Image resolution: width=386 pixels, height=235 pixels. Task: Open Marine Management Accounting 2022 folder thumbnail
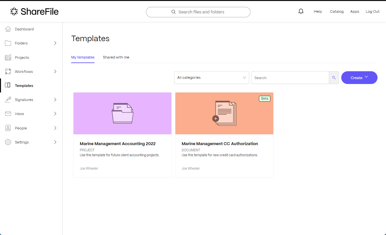pyautogui.click(x=122, y=113)
